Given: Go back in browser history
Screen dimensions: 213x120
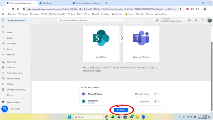Looking at the screenshot, I should 3,9.
